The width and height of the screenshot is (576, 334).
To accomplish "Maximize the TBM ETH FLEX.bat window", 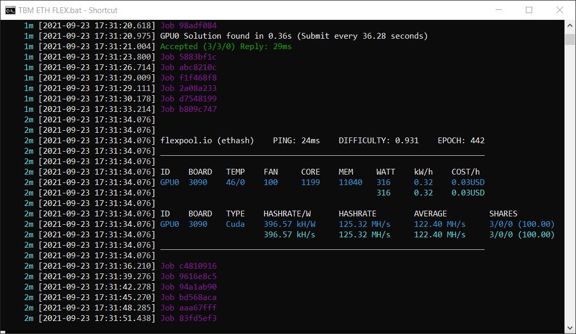I will click(529, 10).
